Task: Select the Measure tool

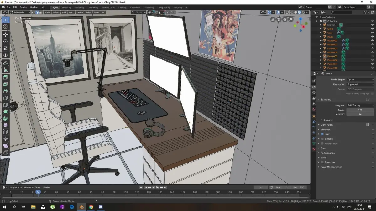Action: click(x=5, y=70)
